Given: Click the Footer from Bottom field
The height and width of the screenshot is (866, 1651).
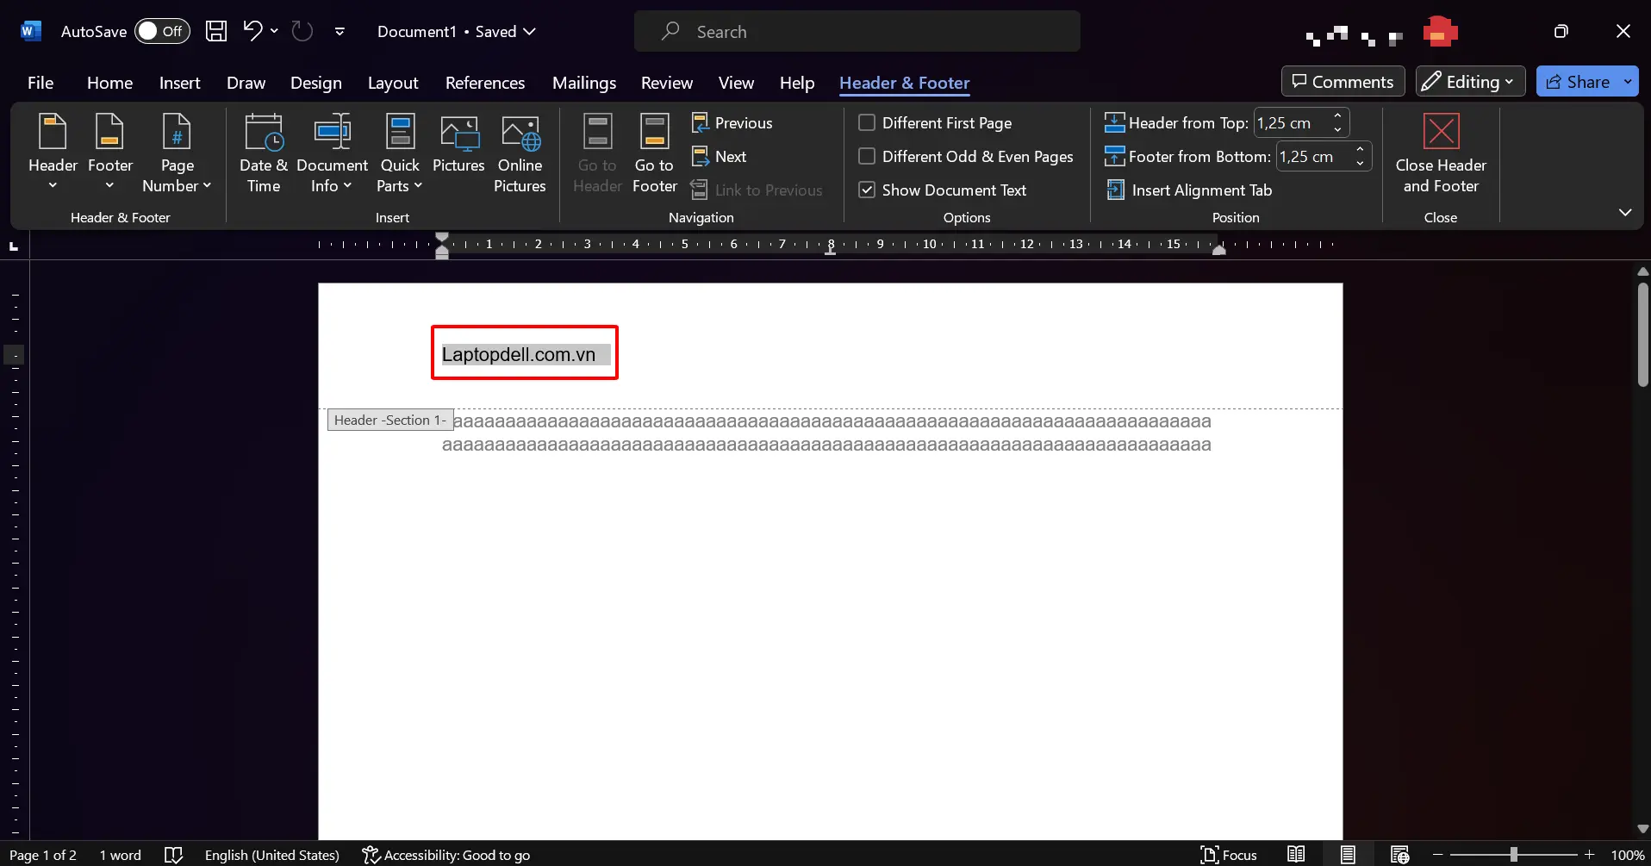Looking at the screenshot, I should click(1314, 157).
